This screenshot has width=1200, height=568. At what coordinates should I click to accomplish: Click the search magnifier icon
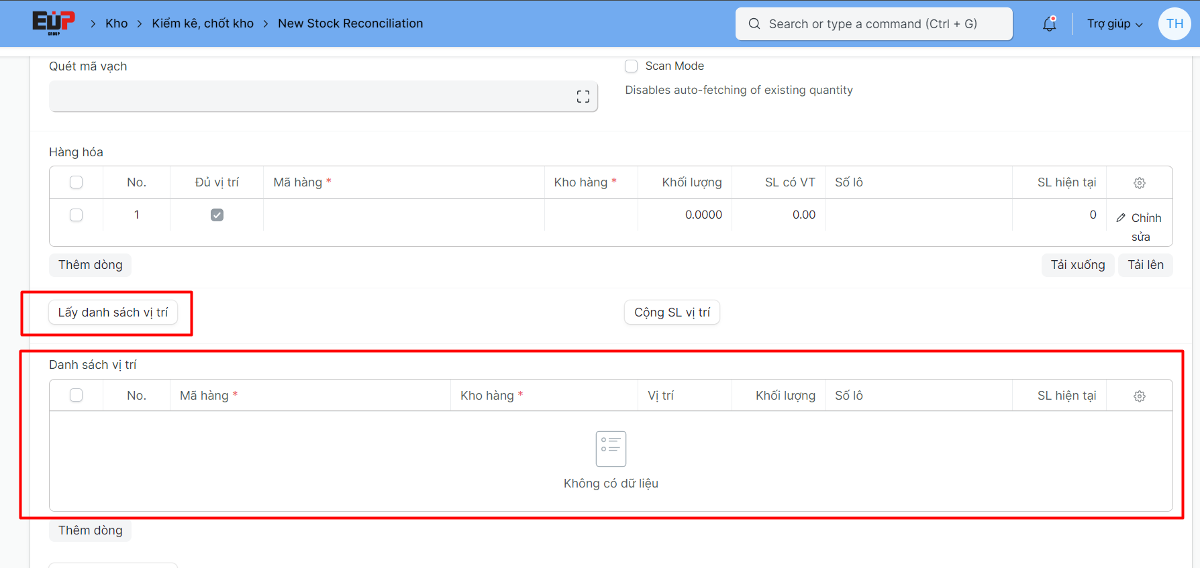tap(754, 24)
